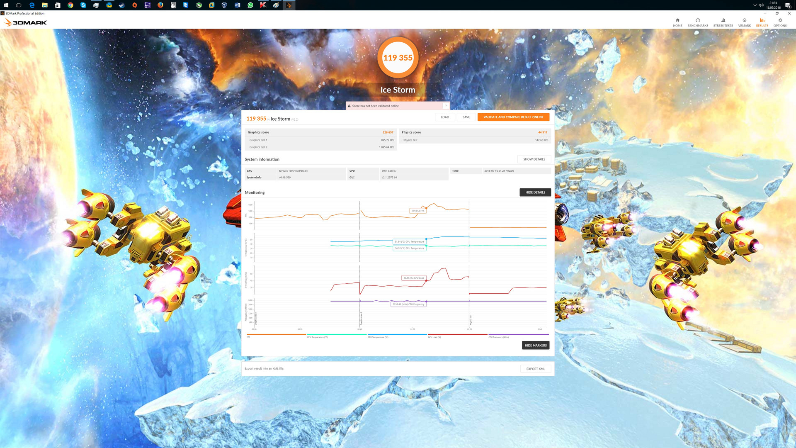Toggle the FPS legend series
Screen dimensions: 796x448
point(276,335)
